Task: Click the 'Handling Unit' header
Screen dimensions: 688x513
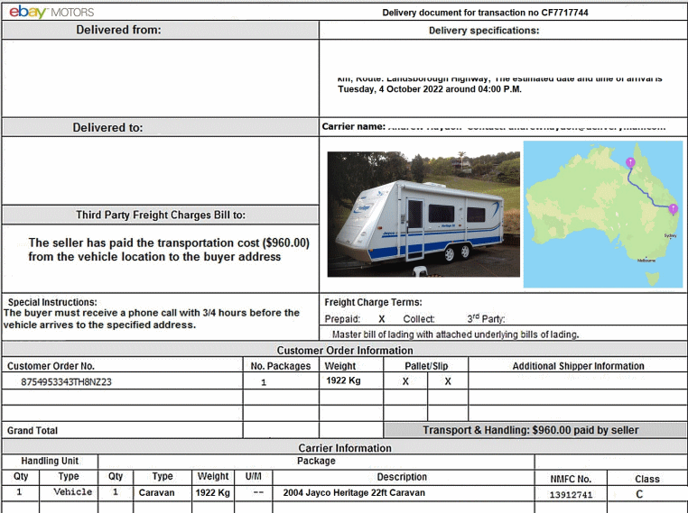Action: (x=50, y=461)
